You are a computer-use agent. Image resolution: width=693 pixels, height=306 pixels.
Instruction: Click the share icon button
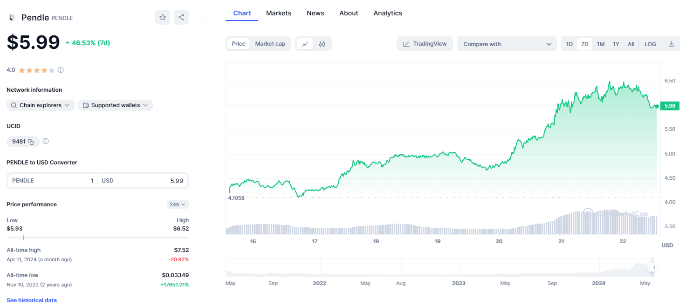click(x=181, y=17)
